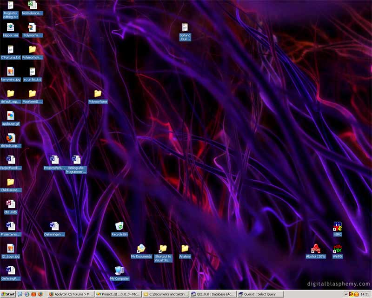The image size is (372, 298).
Task: Select the Shortcut to Visual Studio folder
Action: [163, 249]
